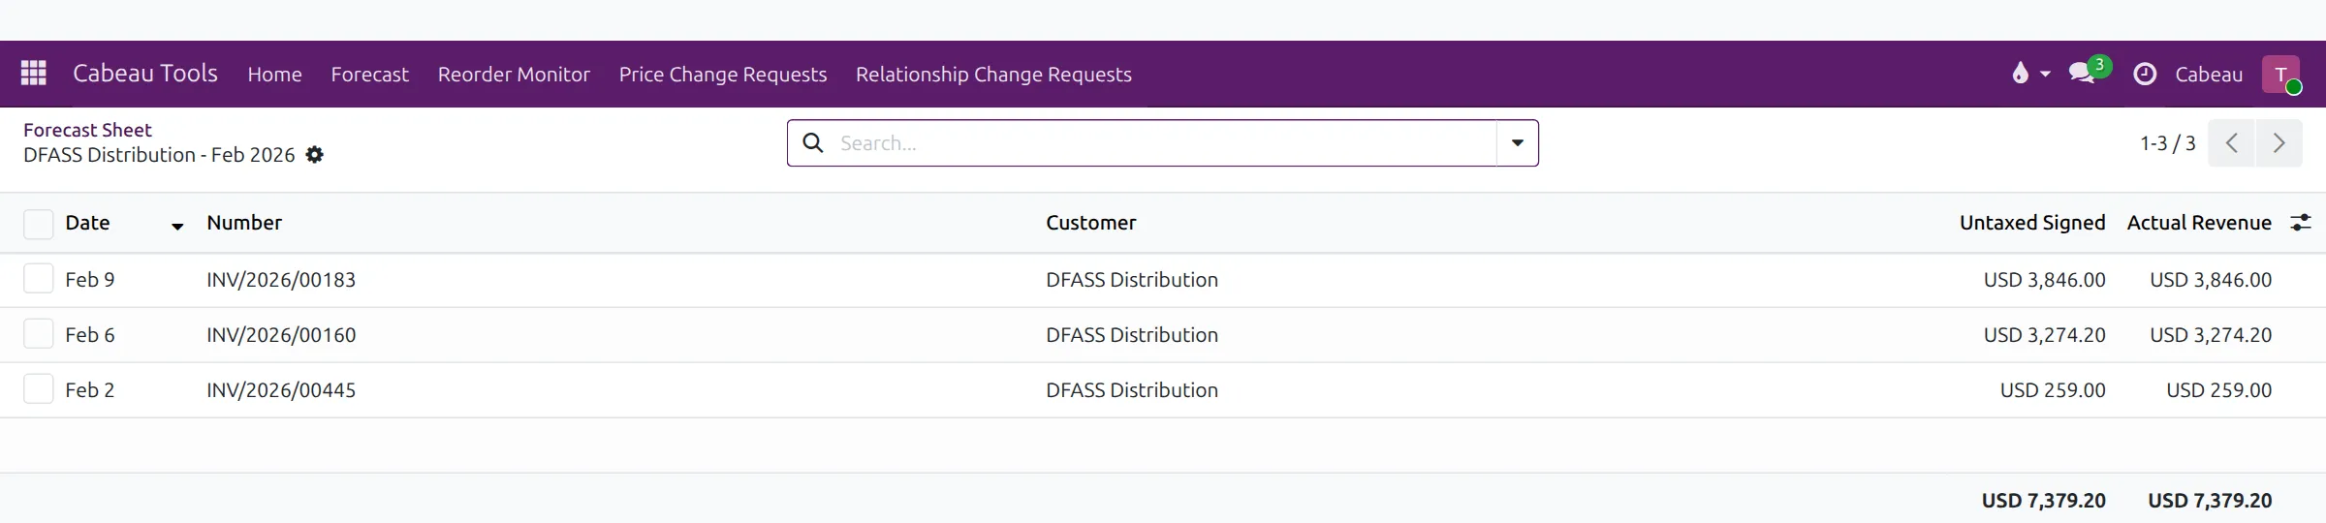
Task: Sort by Untaxed Signed column header
Action: [x=2032, y=223]
